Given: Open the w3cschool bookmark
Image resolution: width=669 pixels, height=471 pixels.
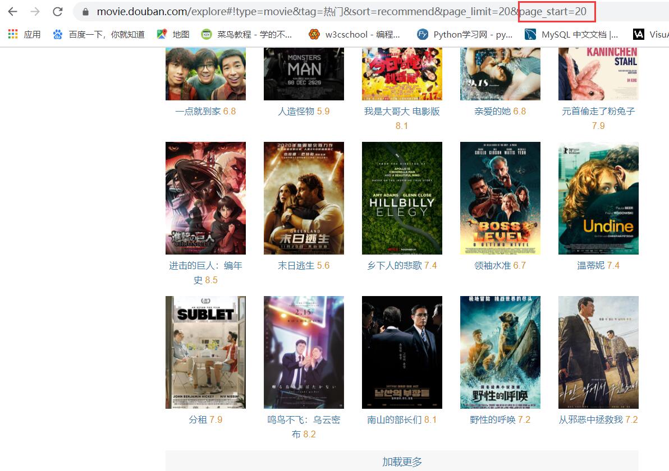Looking at the screenshot, I should (355, 35).
